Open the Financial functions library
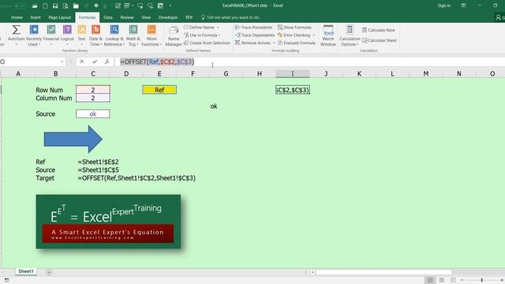 tap(50, 35)
